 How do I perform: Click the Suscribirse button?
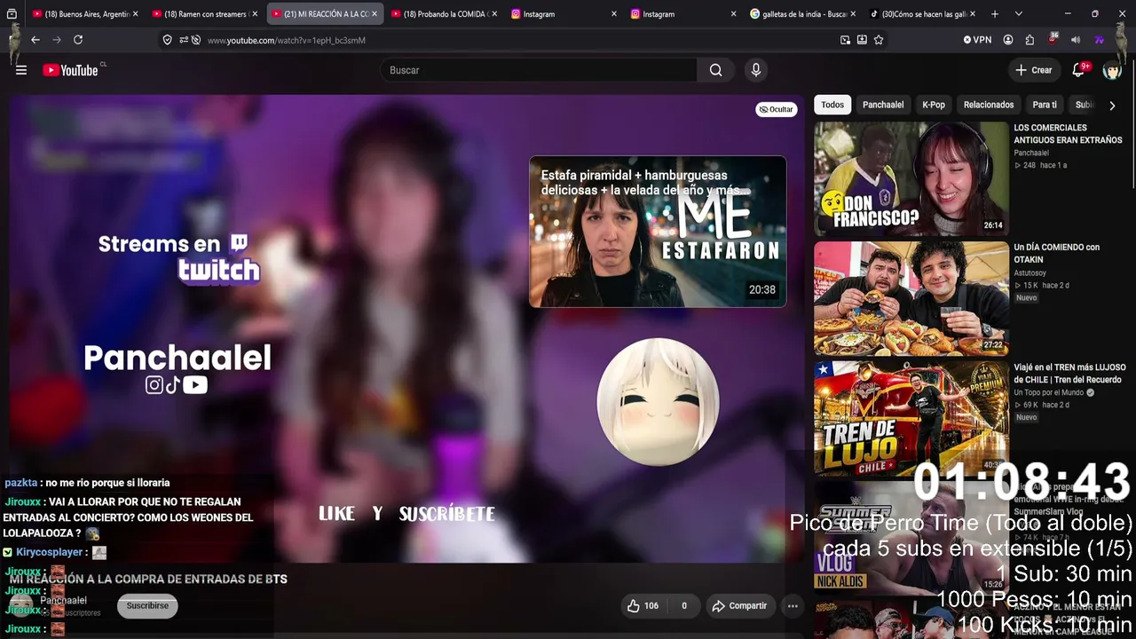[x=147, y=605]
